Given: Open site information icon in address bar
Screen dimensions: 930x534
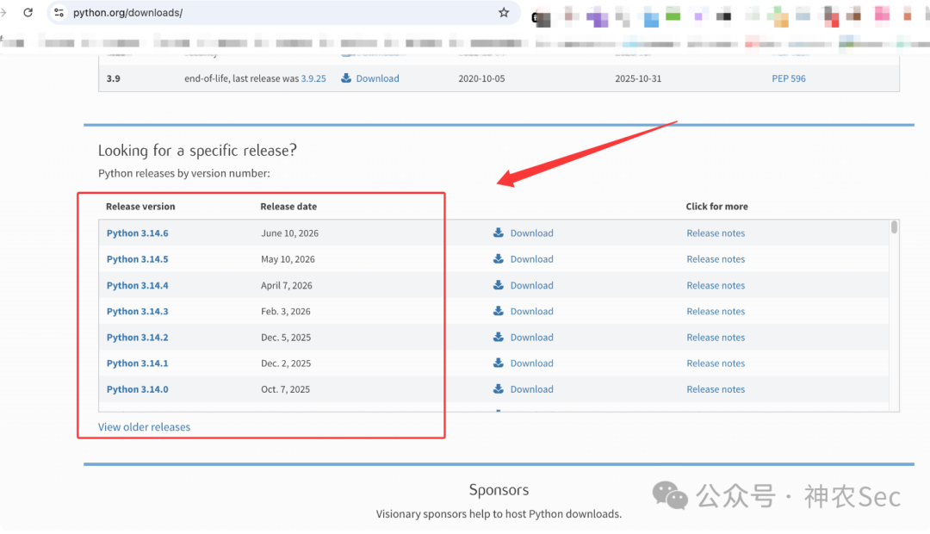Looking at the screenshot, I should (x=59, y=12).
